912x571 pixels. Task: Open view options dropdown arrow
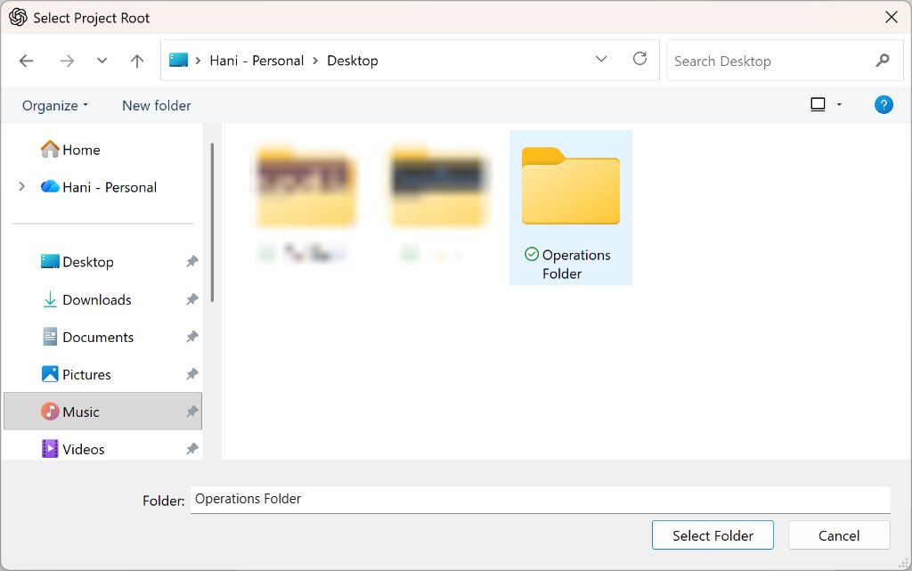(839, 104)
